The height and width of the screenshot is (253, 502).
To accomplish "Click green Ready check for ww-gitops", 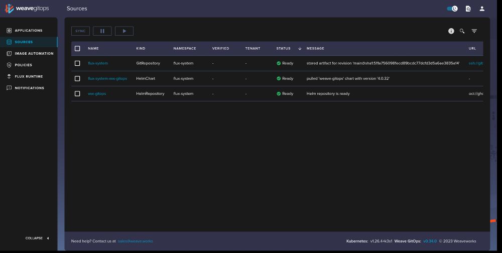I will tap(279, 93).
